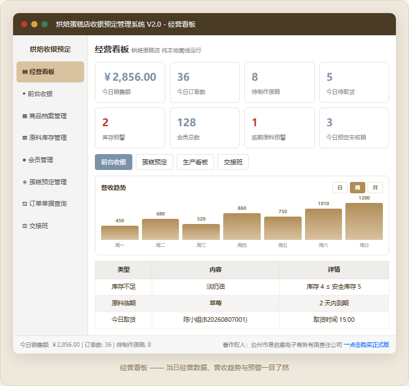Click the 淡奶油 table cell
The width and height of the screenshot is (409, 386).
[215, 287]
